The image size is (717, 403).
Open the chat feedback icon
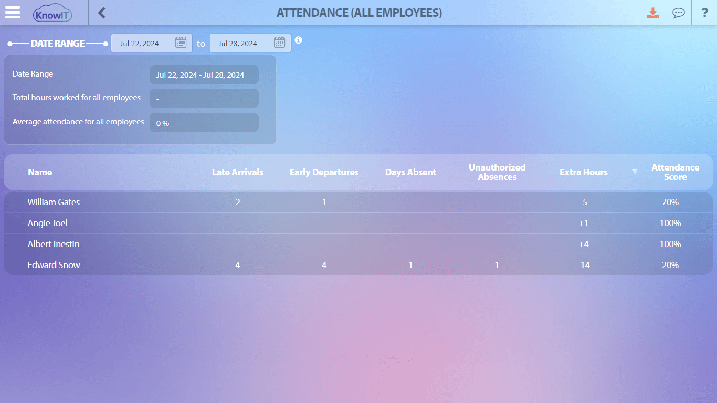679,13
